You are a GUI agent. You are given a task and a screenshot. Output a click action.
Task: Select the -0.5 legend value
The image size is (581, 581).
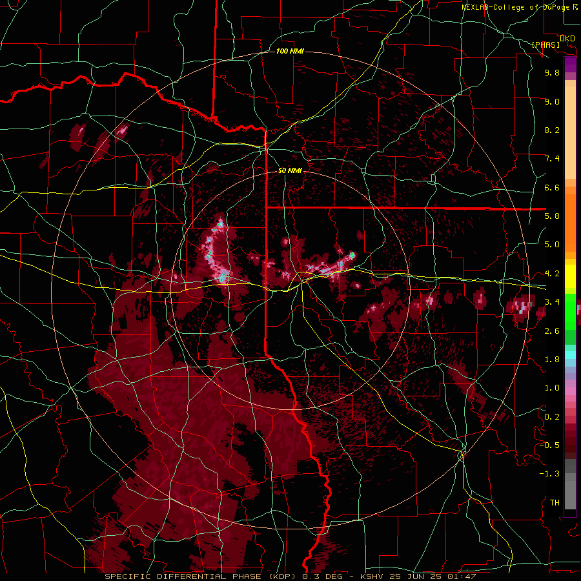tap(549, 445)
